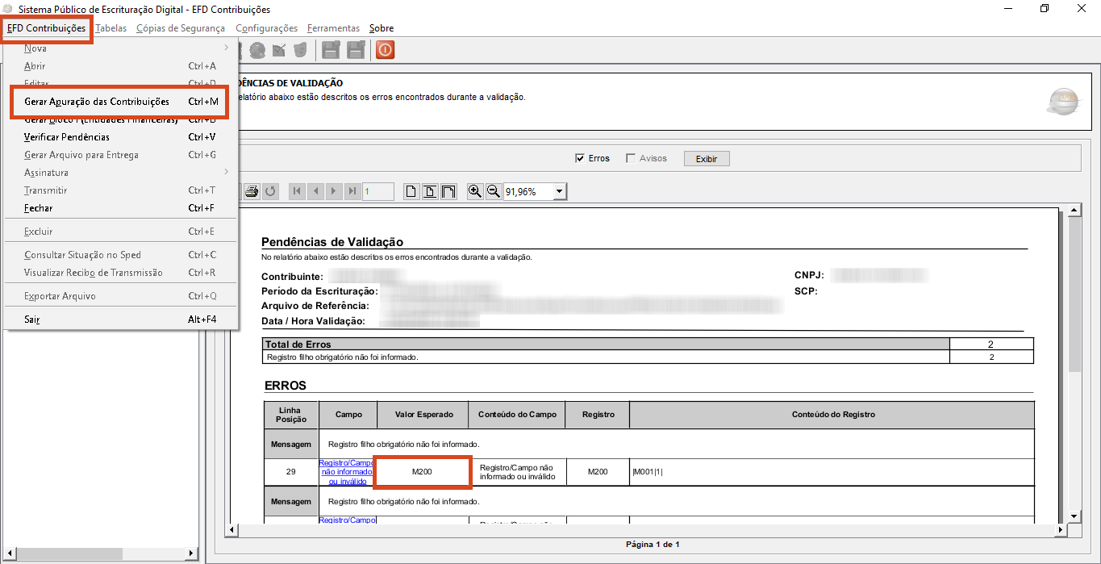Click the report's vertical scrollbar down arrow
Image resolution: width=1101 pixels, height=564 pixels.
(1074, 516)
